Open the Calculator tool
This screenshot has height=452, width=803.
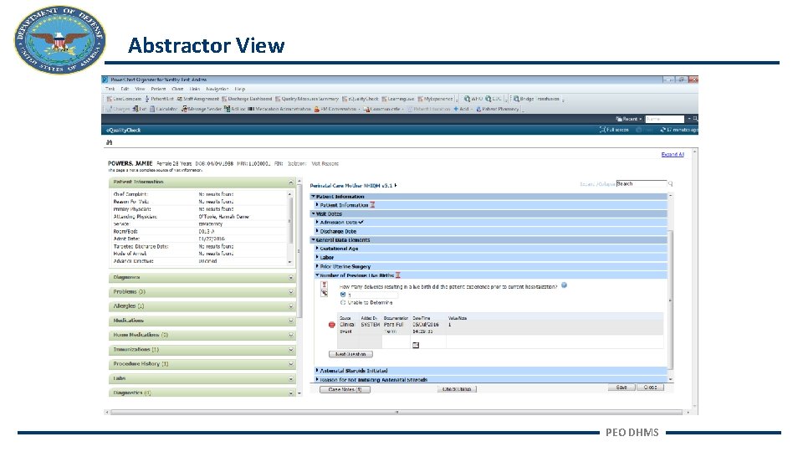pos(163,109)
